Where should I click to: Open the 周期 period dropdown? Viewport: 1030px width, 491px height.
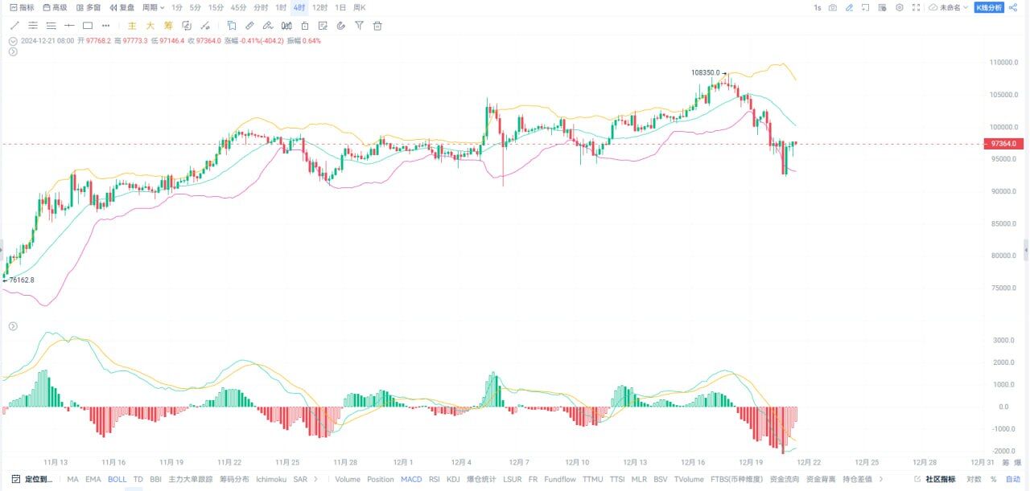pyautogui.click(x=153, y=7)
